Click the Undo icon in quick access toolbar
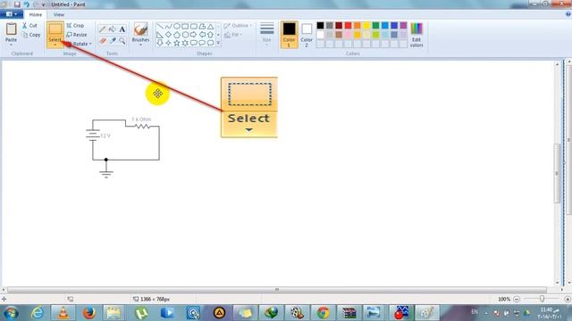This screenshot has height=321, width=572. point(26,4)
